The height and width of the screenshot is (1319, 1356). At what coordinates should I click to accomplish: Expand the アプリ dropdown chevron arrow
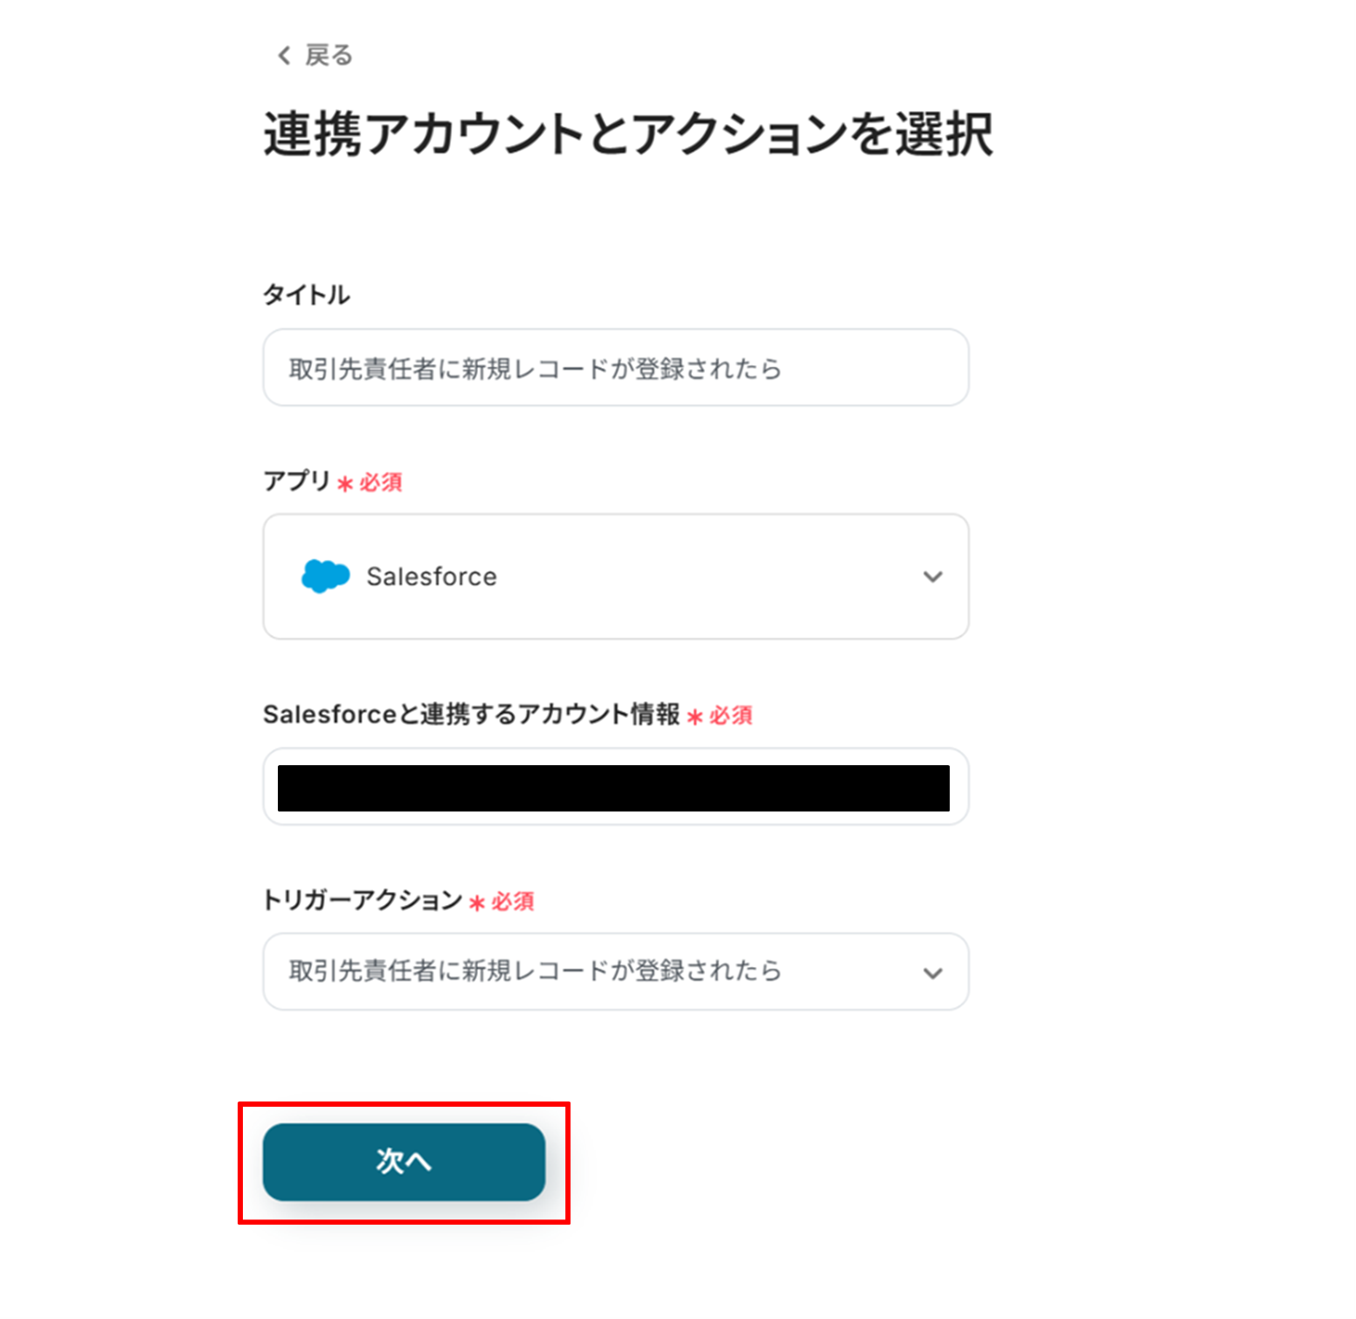coord(932,577)
